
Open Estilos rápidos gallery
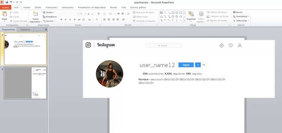tap(201, 17)
